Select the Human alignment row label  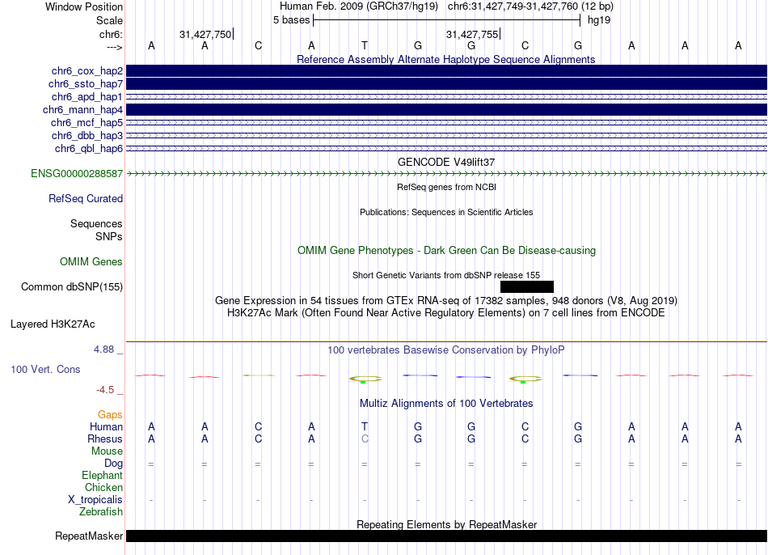point(106,427)
